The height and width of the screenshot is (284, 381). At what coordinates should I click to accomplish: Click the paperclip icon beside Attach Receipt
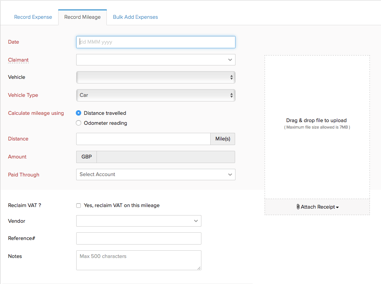coord(298,207)
